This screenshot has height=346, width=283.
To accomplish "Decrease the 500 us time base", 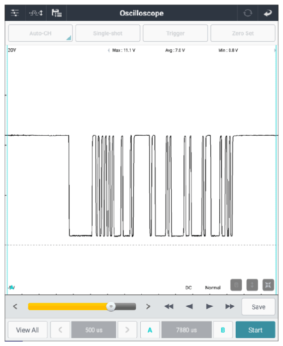I will click(x=60, y=330).
